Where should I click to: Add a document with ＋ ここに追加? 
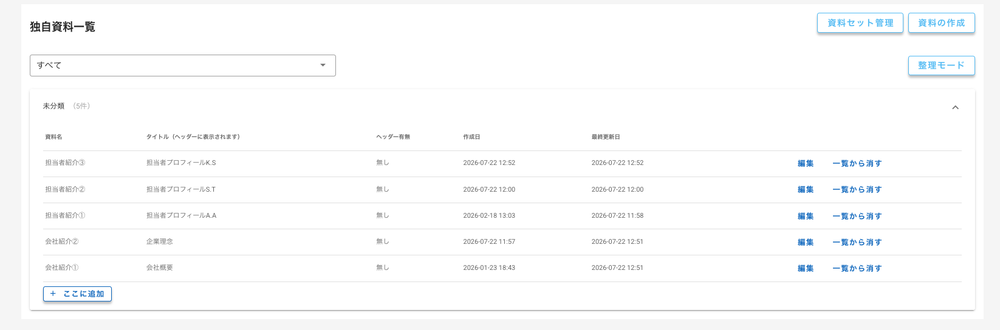pyautogui.click(x=77, y=294)
